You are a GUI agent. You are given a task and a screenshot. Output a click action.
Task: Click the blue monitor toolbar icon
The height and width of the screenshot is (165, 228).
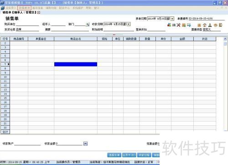click(189, 25)
